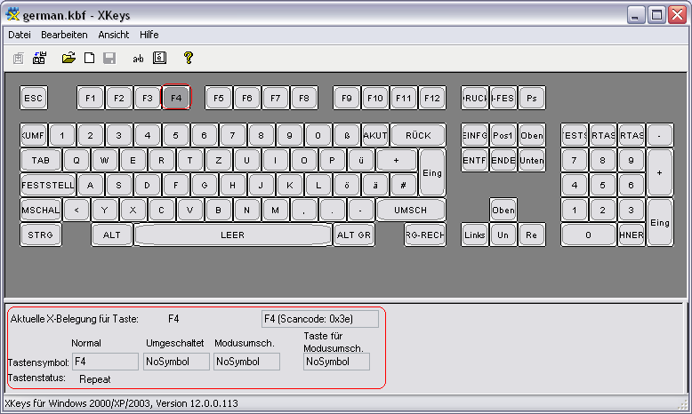Viewport: 692px width, 414px height.
Task: Select the highlighted F4 key
Action: click(x=176, y=98)
